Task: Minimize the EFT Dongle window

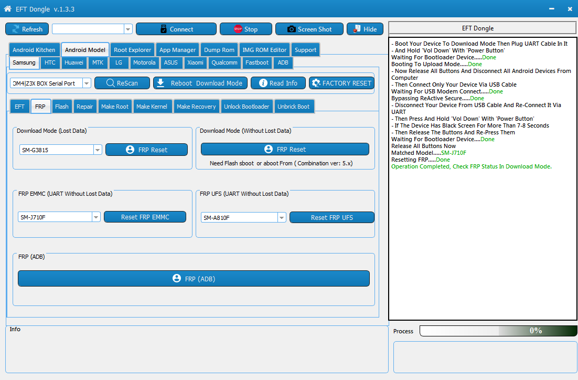Action: tap(551, 8)
